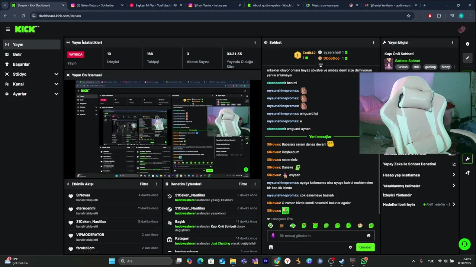Expand Yasaklanmış kelimeler settings

[454, 186]
